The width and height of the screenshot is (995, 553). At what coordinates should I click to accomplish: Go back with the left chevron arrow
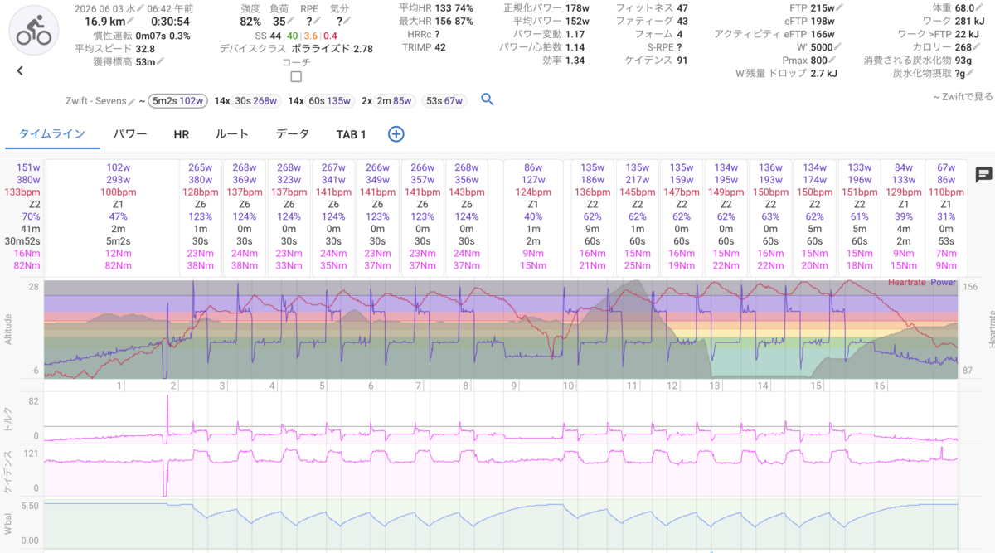click(20, 71)
